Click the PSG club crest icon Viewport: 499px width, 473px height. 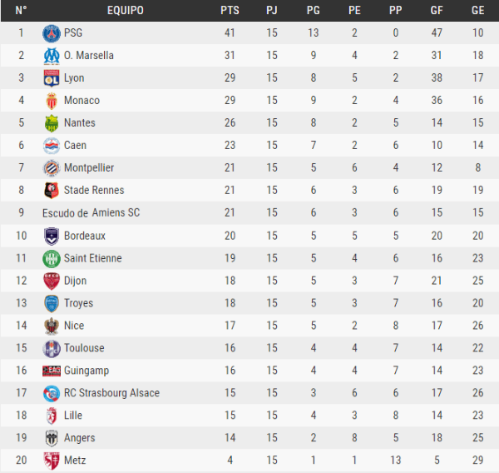52,33
